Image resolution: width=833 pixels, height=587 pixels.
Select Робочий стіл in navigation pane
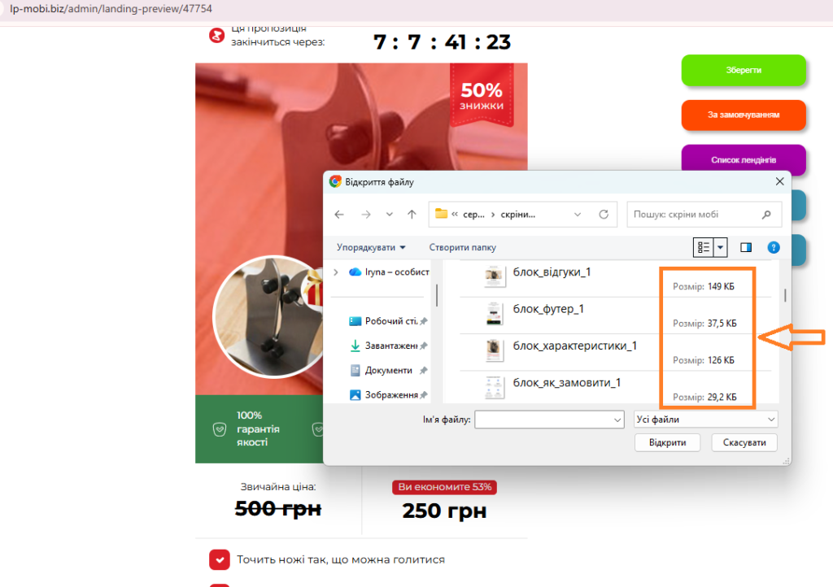click(388, 321)
